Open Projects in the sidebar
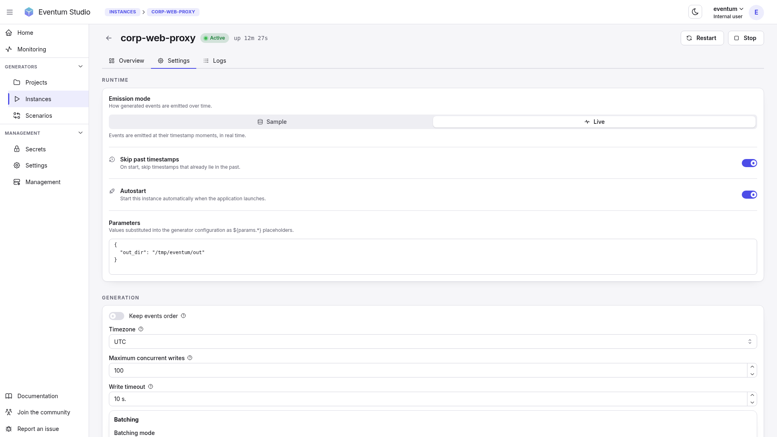The image size is (777, 437). click(48, 83)
